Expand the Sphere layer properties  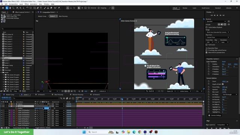click(10, 104)
